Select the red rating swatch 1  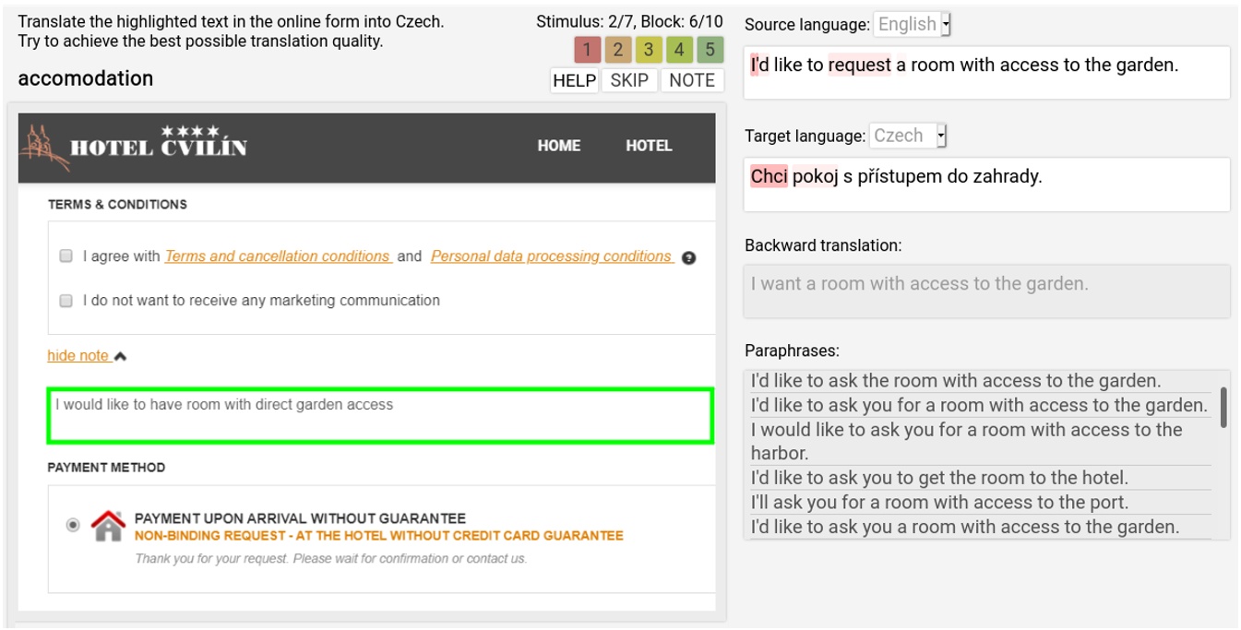click(587, 50)
